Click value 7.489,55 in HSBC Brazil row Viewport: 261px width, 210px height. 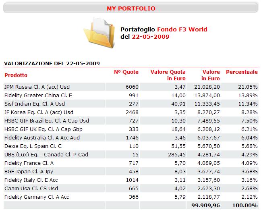(209, 121)
